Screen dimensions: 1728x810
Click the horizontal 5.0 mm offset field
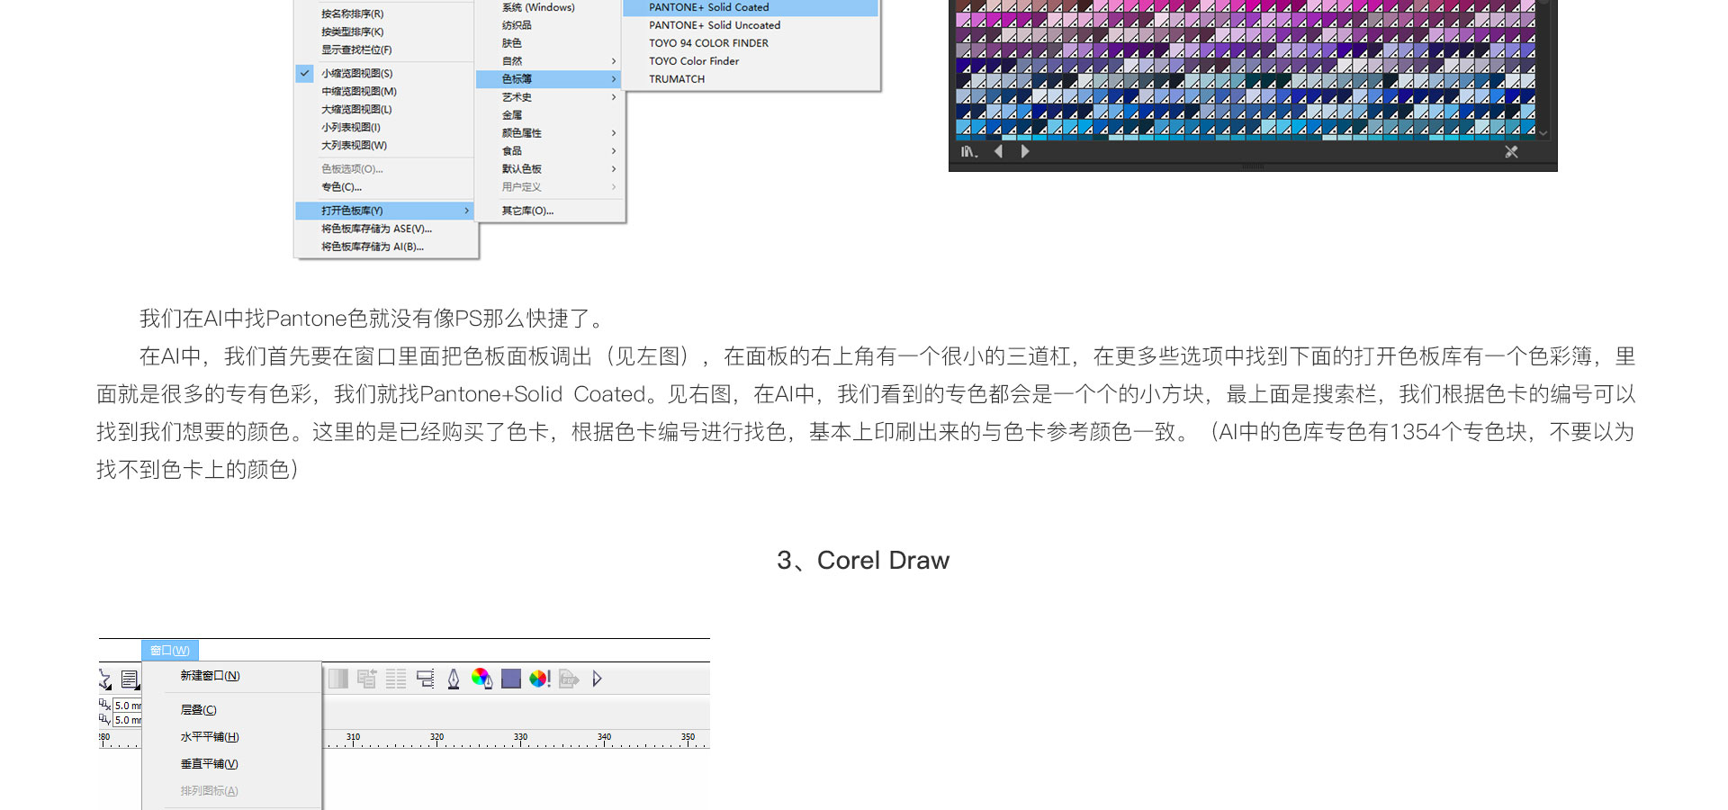pyautogui.click(x=127, y=706)
